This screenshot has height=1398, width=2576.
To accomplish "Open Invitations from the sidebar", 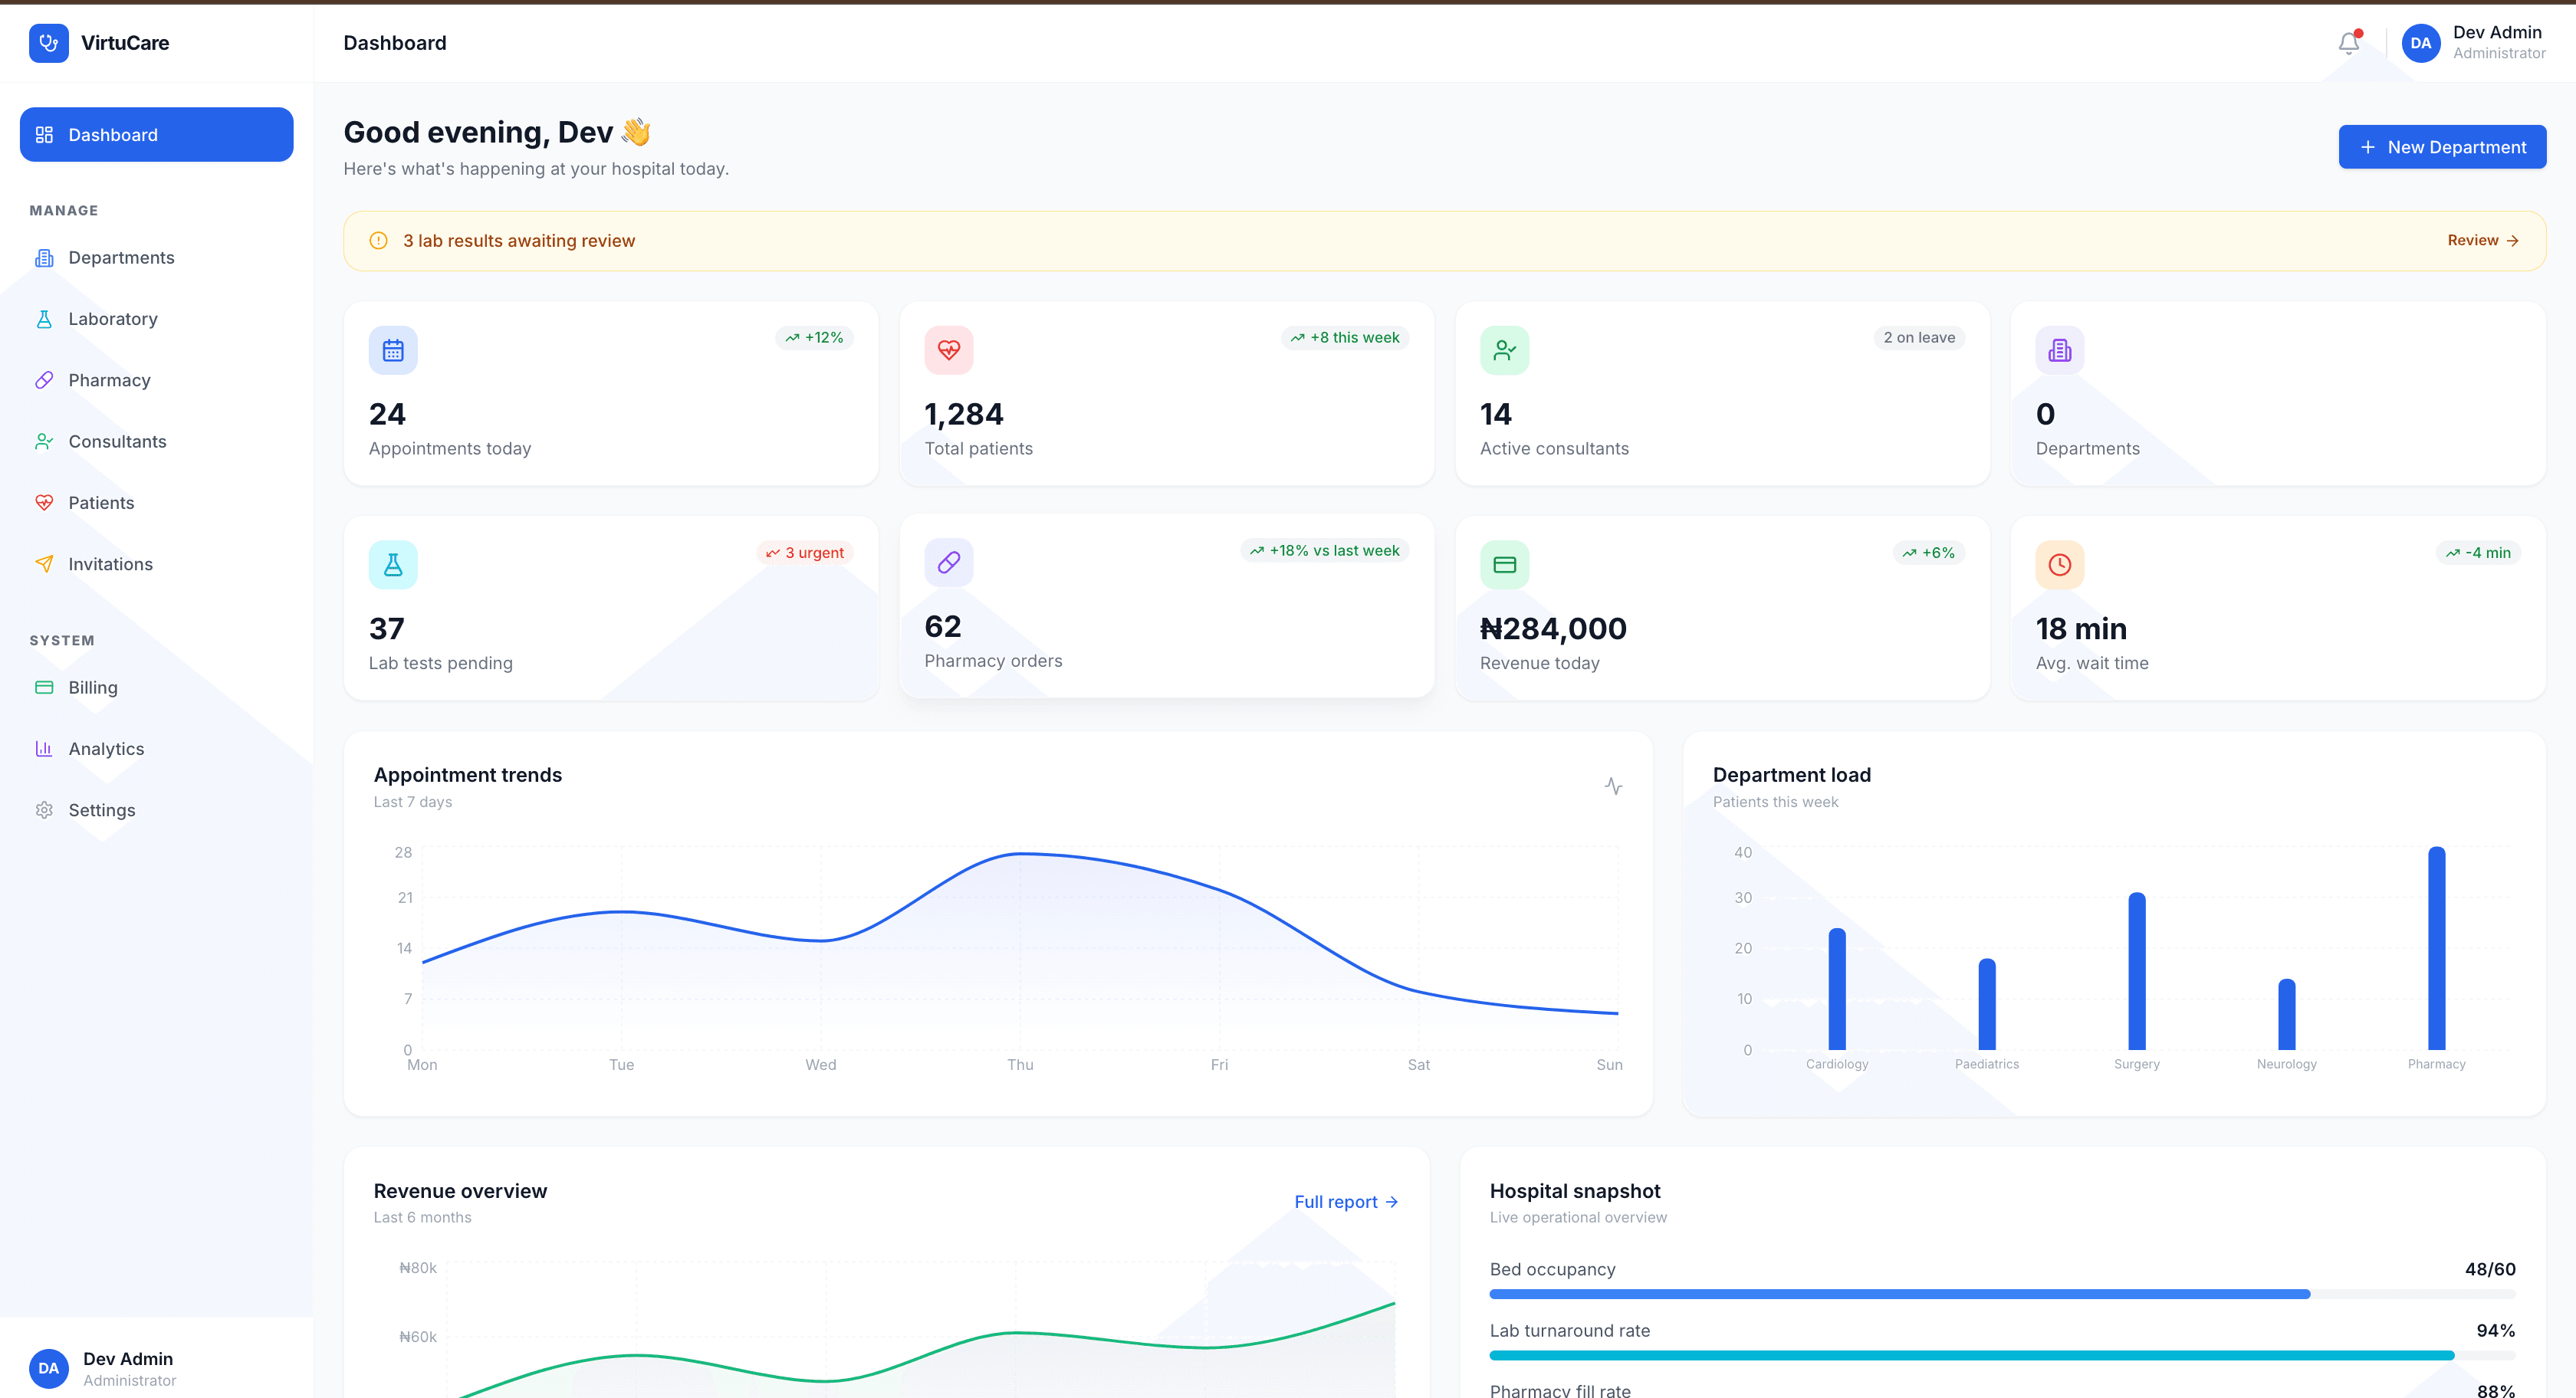I will click(x=157, y=564).
